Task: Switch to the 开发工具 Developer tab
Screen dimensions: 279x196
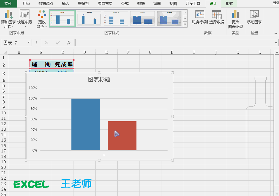Action: click(193, 4)
